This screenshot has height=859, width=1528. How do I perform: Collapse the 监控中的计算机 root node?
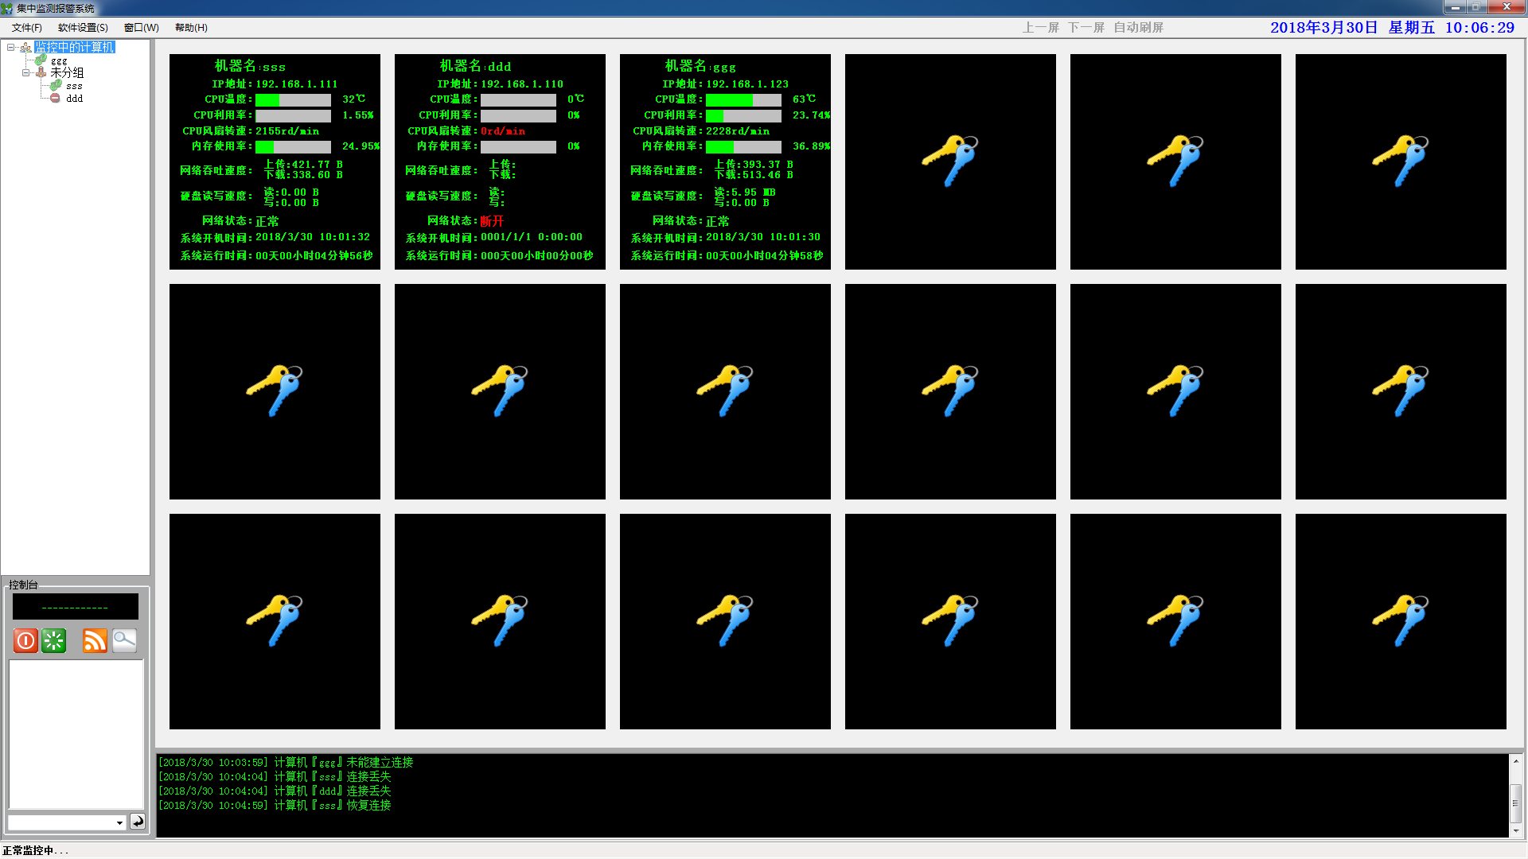click(10, 48)
